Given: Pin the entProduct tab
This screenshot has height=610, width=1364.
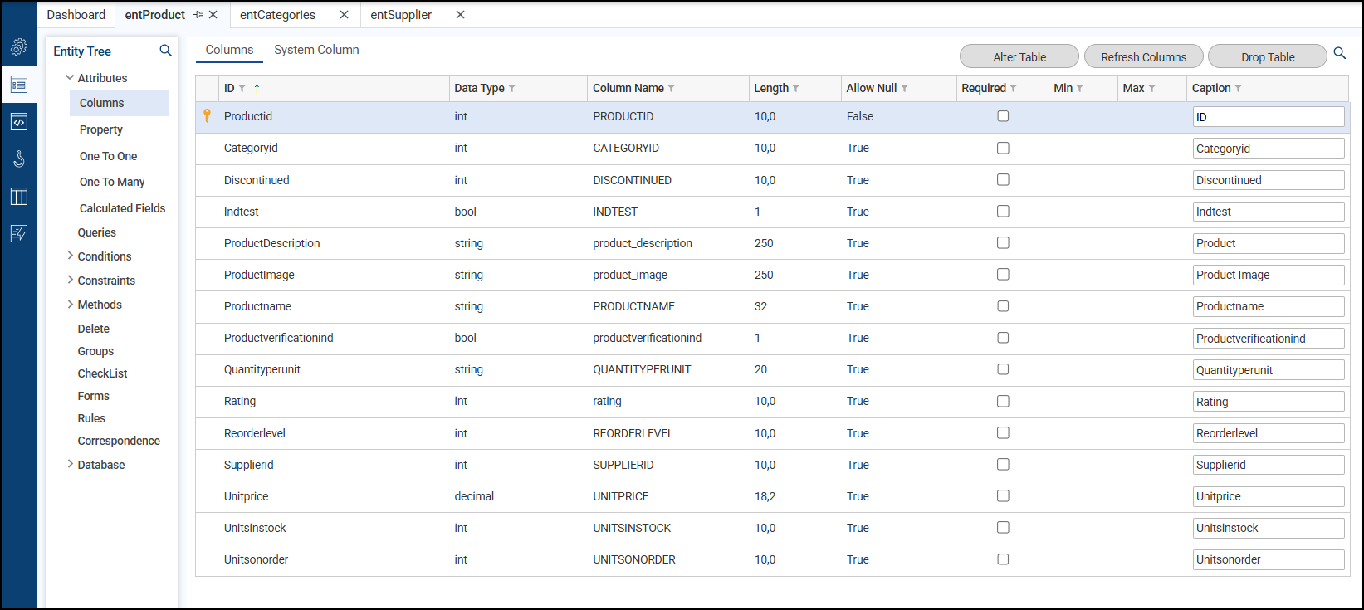Looking at the screenshot, I should point(198,15).
